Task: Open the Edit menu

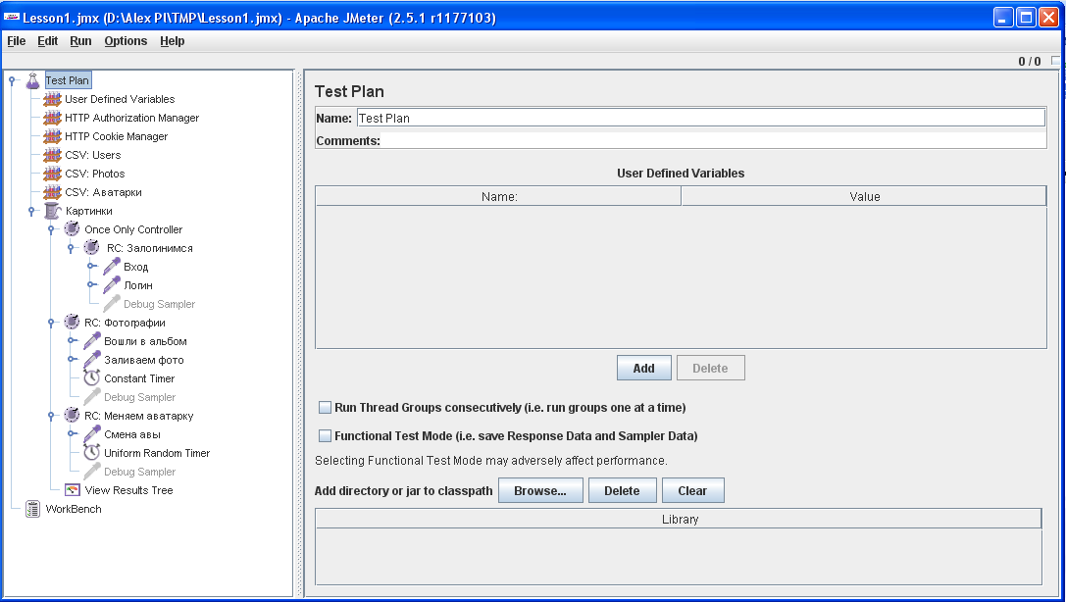Action: (48, 41)
